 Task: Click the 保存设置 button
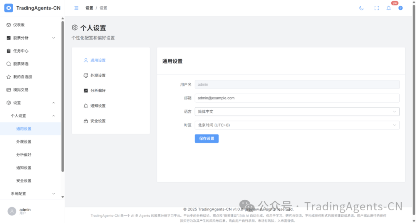tap(206, 138)
